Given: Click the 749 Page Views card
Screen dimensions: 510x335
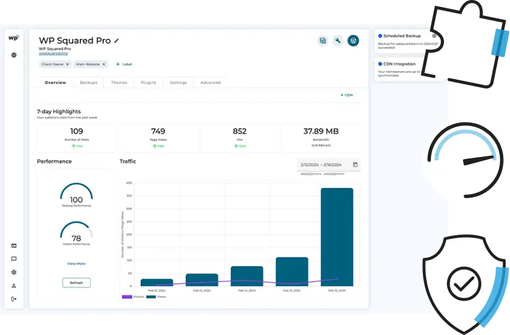Looking at the screenshot, I should point(158,138).
